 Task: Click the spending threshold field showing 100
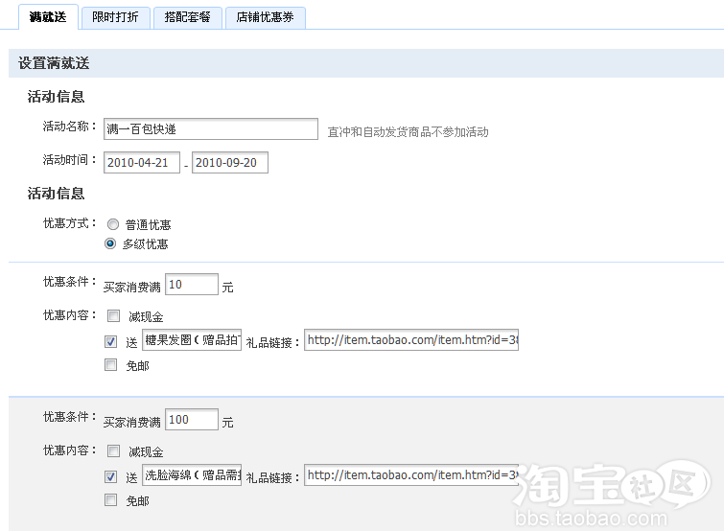(191, 420)
